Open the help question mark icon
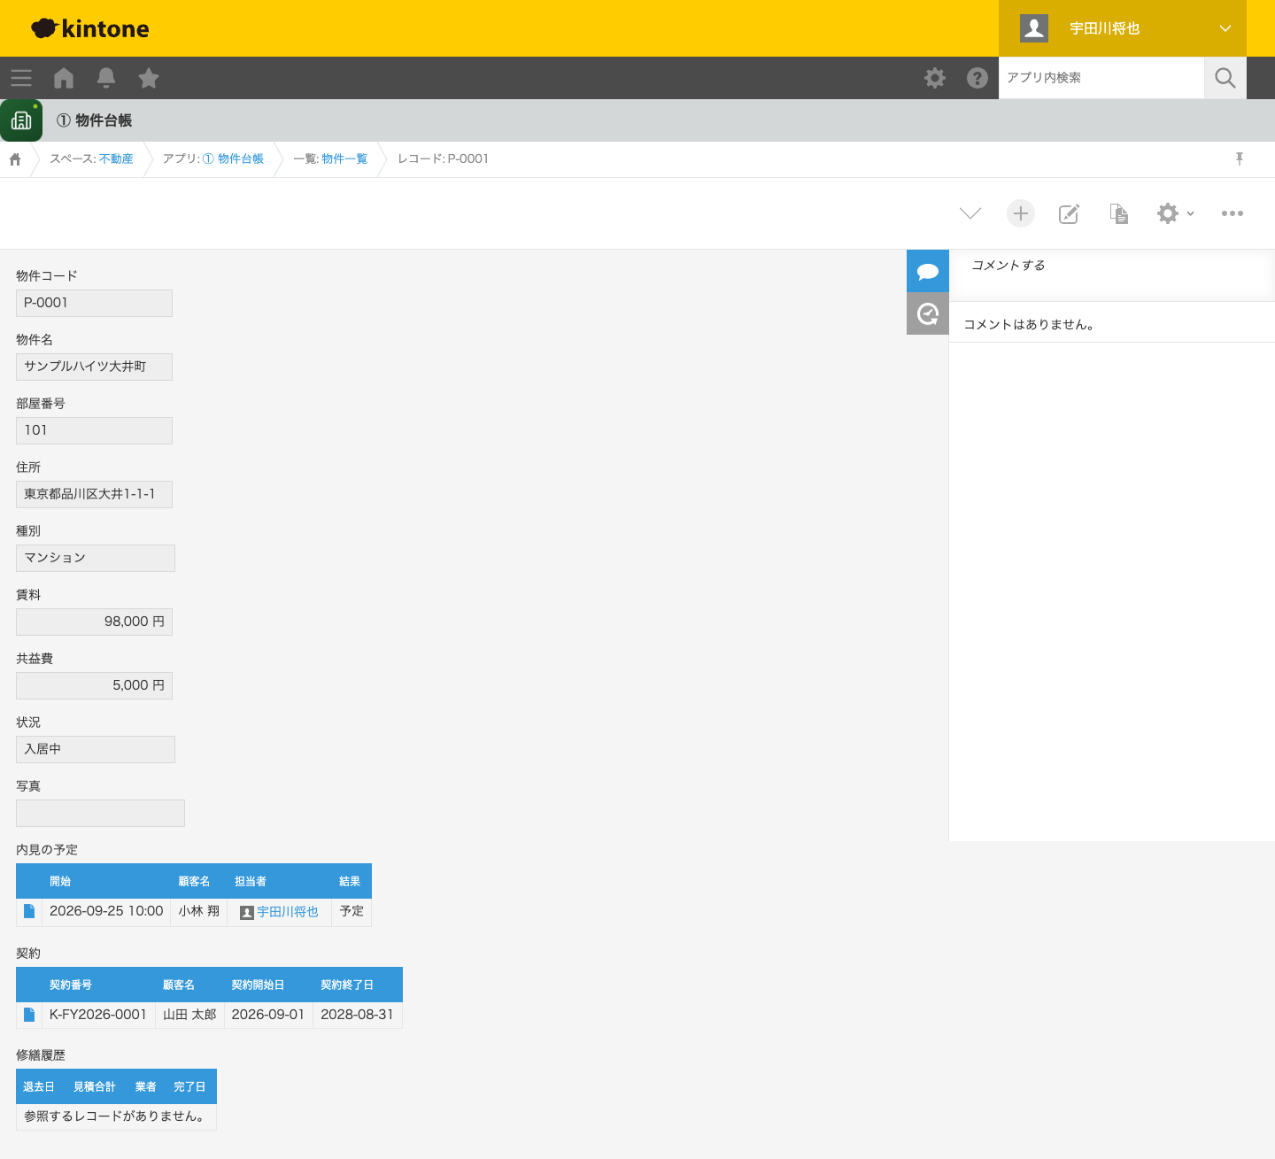The image size is (1275, 1159). click(x=977, y=78)
